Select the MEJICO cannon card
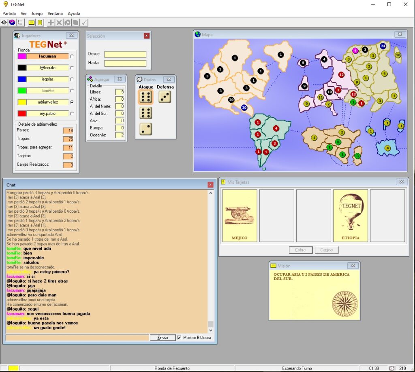Image resolution: width=415 pixels, height=372 pixels. point(240,216)
